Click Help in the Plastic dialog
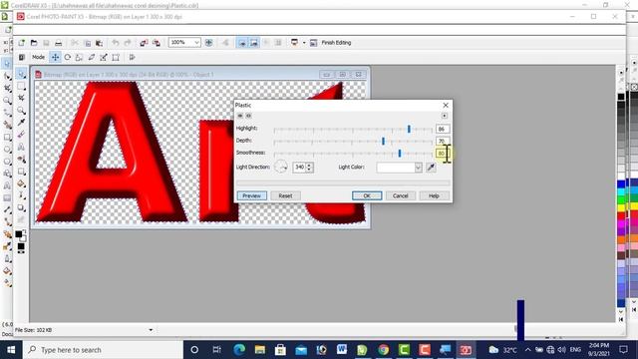Screen dimensions: 638x359 pos(434,195)
